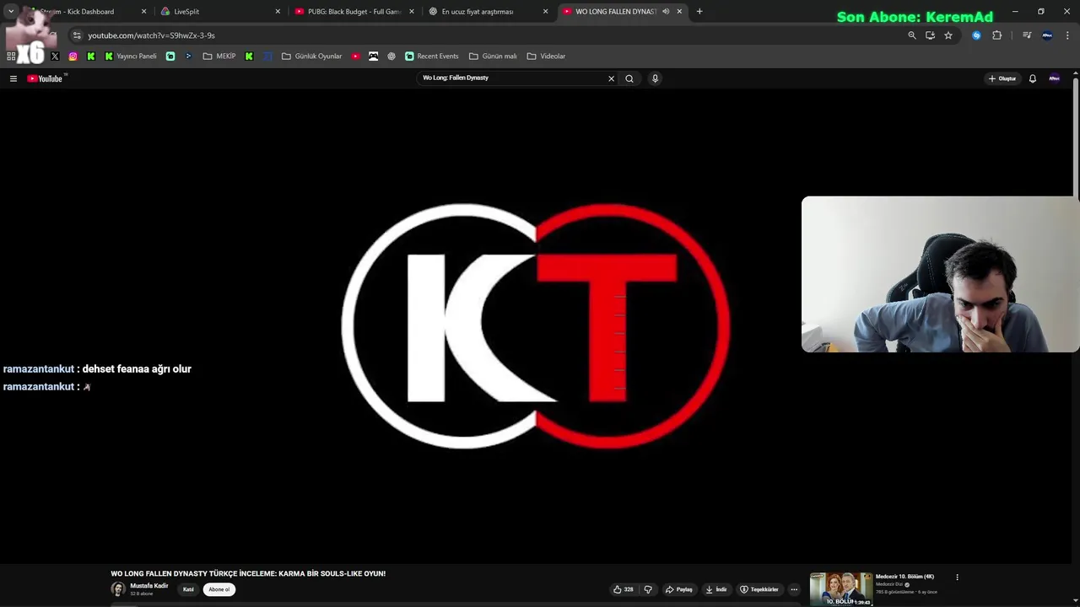
Task: Open Mustafa Kadir channel avatar
Action: [118, 589]
